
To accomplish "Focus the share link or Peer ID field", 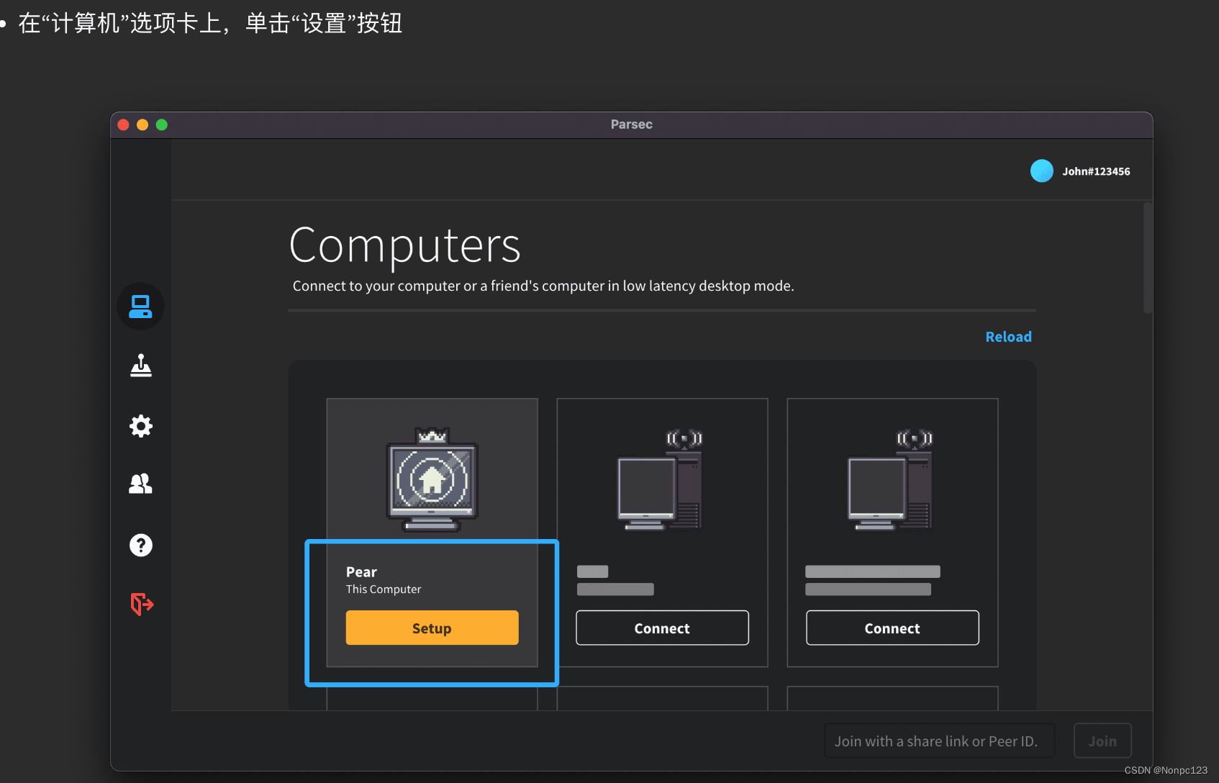I will [x=939, y=741].
